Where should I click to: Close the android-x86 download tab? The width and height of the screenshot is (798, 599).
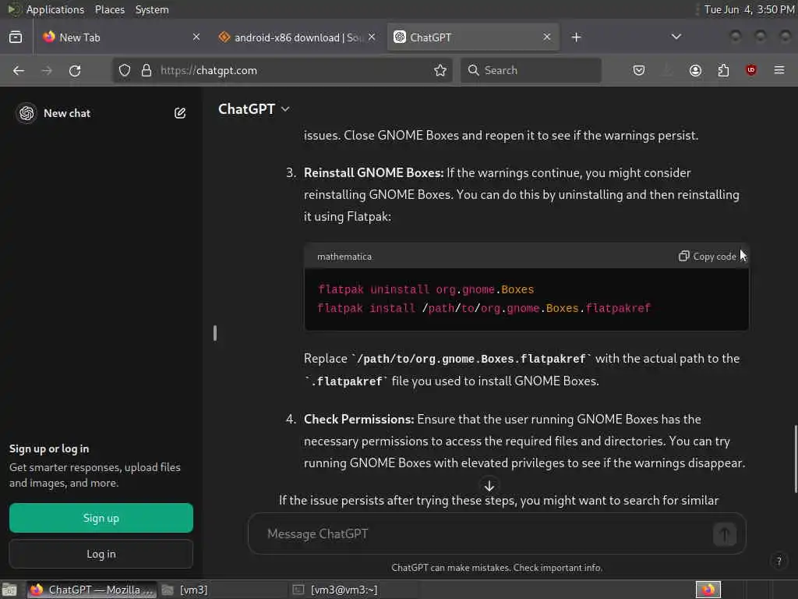(372, 37)
